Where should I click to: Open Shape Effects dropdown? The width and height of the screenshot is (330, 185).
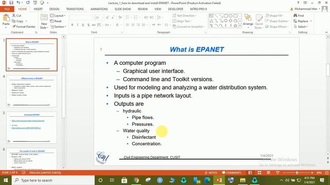pyautogui.click(x=277, y=27)
